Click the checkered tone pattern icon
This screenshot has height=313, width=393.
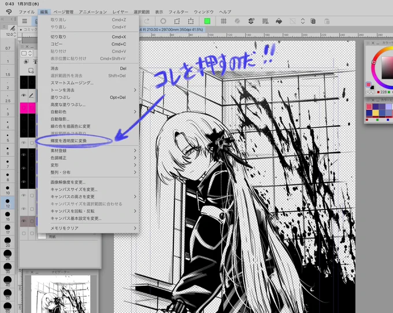[x=265, y=21]
